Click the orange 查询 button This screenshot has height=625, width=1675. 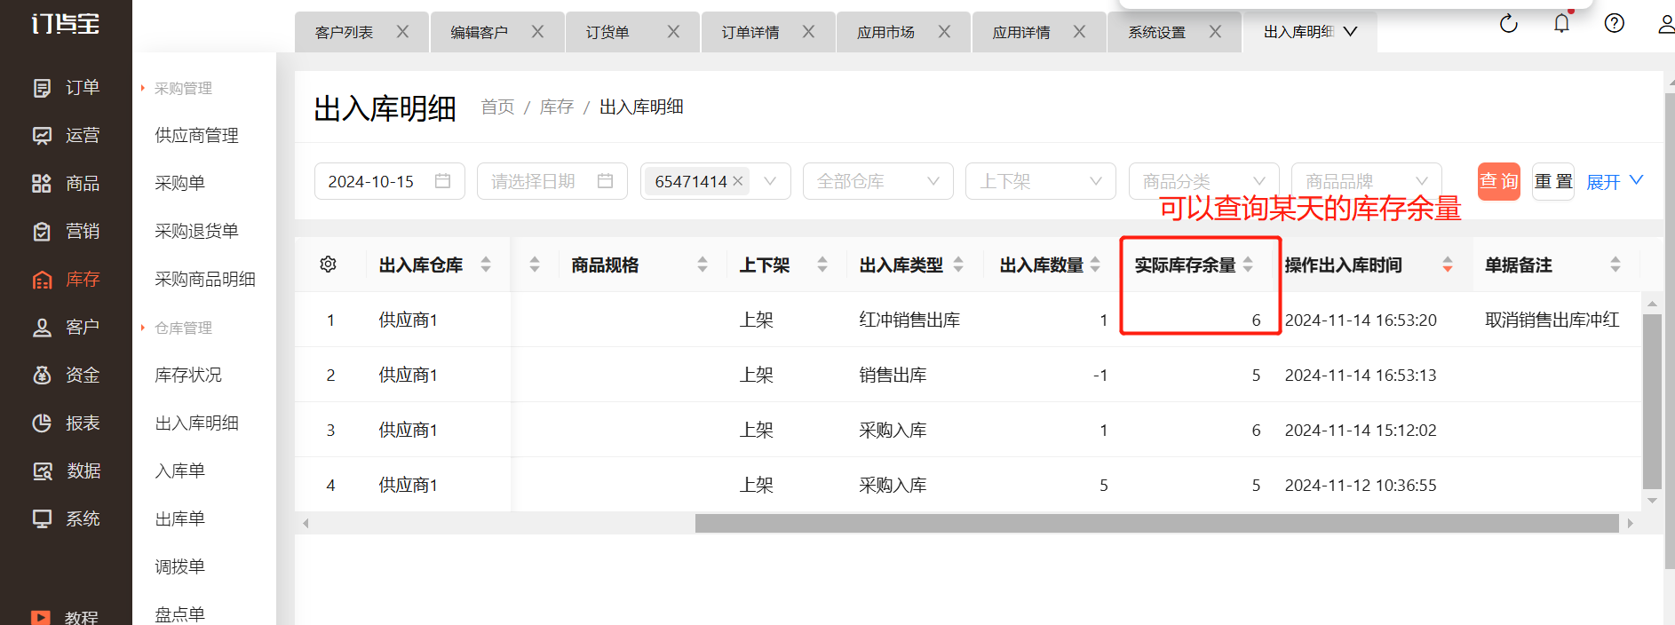coord(1498,181)
